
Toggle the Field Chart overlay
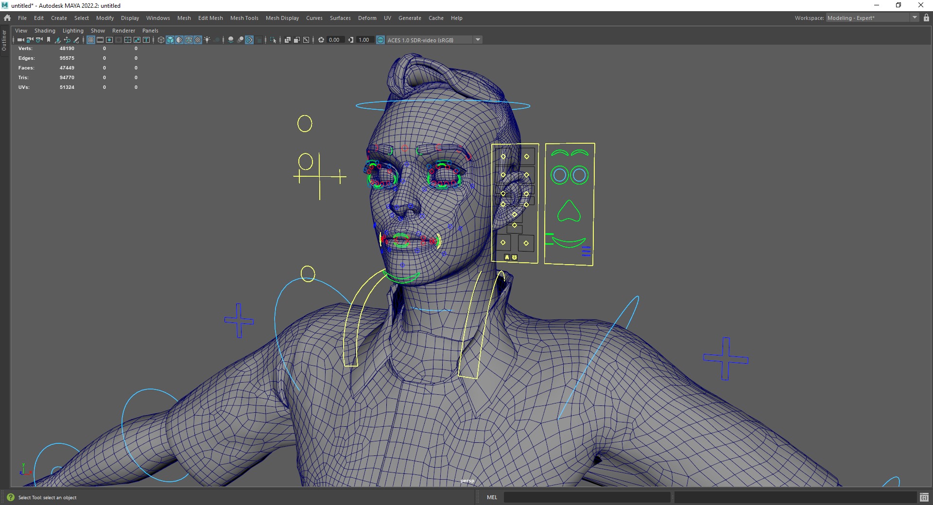tap(128, 40)
